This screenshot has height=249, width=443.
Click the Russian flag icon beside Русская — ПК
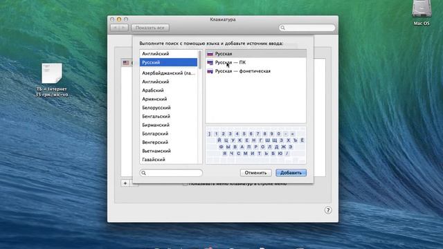click(210, 62)
